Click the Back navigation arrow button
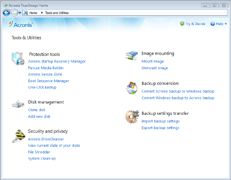This screenshot has width=231, height=180. pos(6,13)
